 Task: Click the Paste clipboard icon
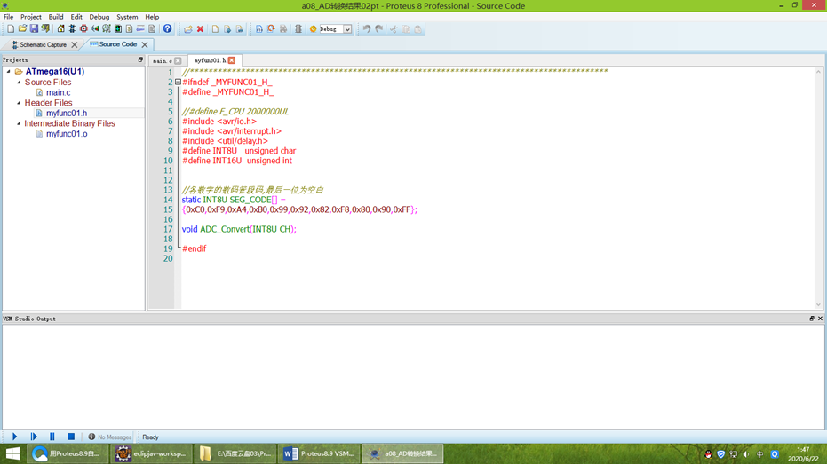417,29
